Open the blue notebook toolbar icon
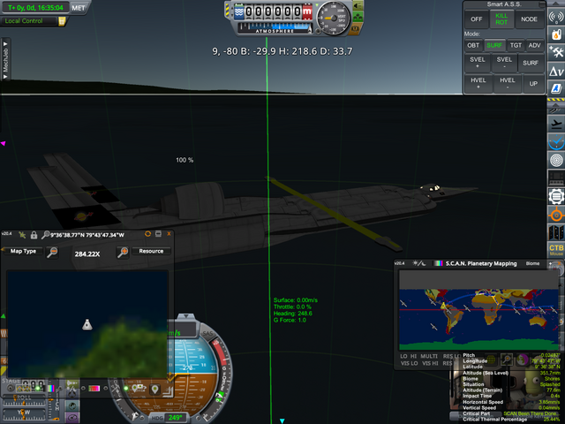This screenshot has height=424, width=565. tap(556, 88)
